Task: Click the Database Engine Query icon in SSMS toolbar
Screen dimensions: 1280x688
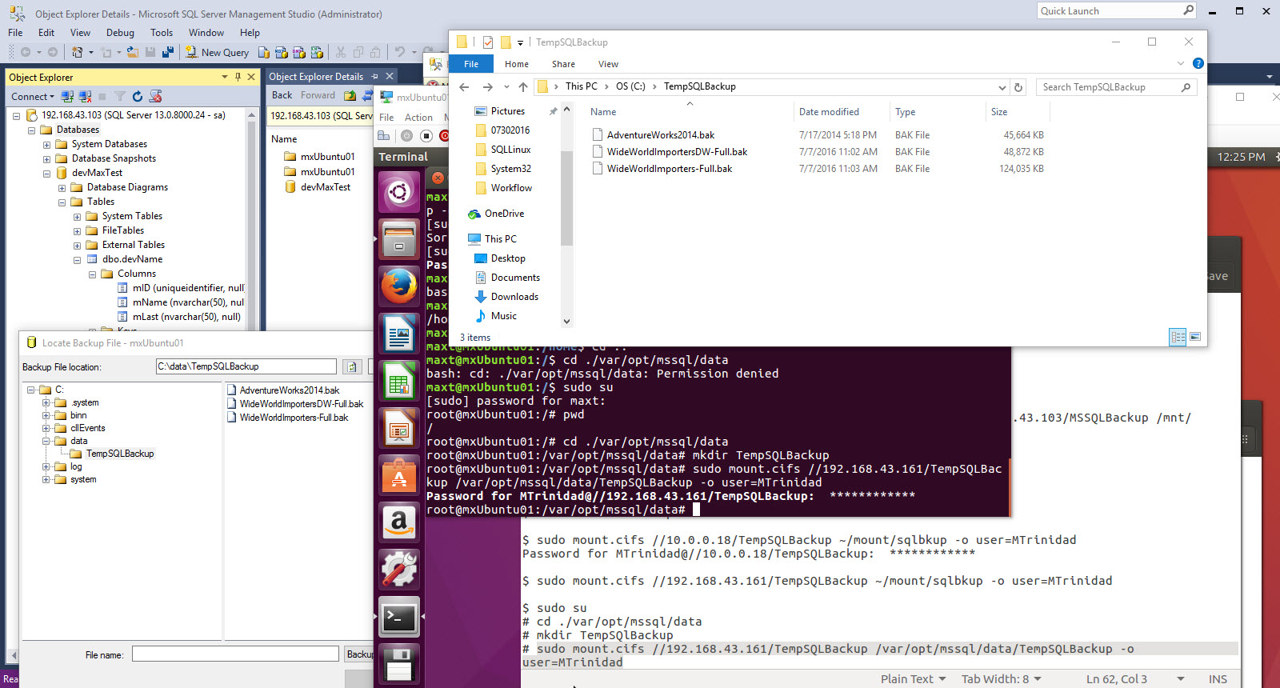Action: (x=263, y=52)
